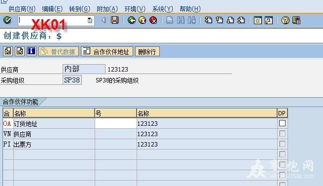
Task: Open the 帮助(H) menu
Action: point(190,9)
